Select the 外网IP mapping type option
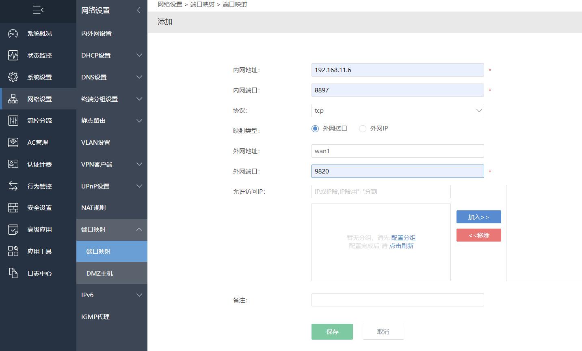The width and height of the screenshot is (582, 351). [x=362, y=128]
